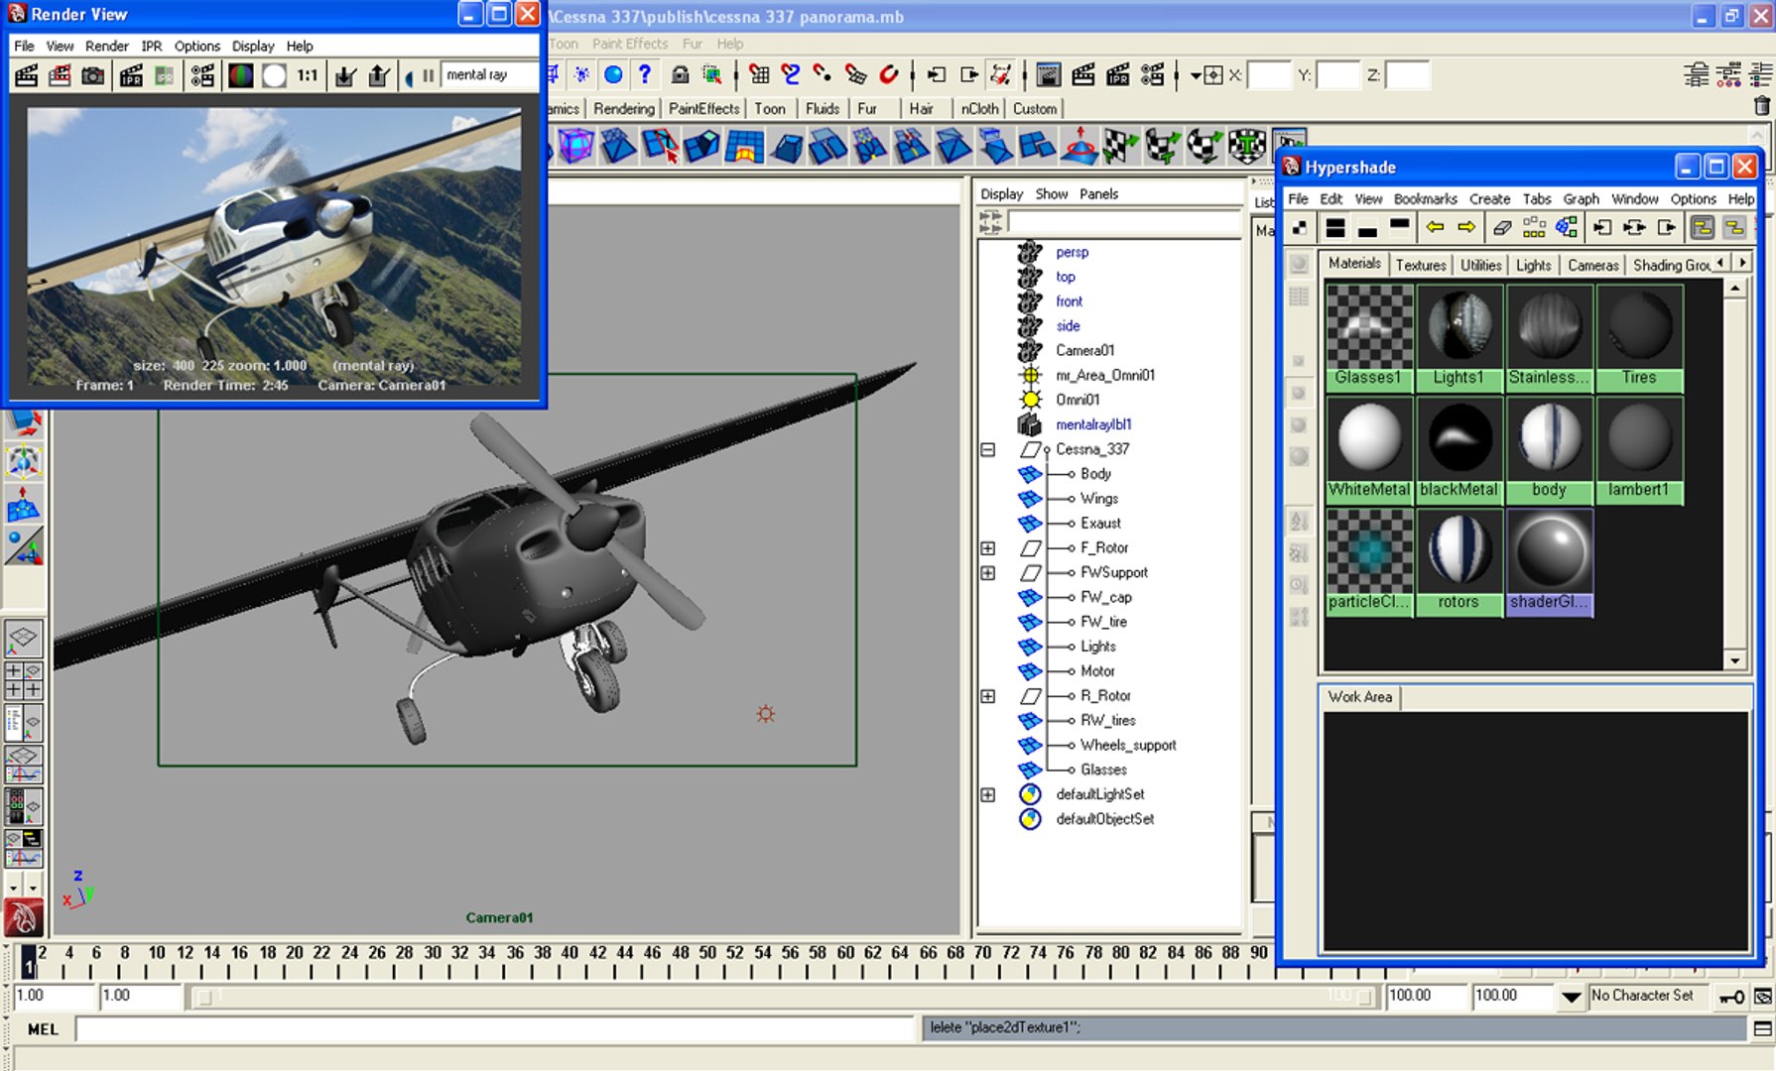Viewport: 1776px width, 1071px height.
Task: Click Output Connections icon in Hypershade
Action: [1667, 228]
